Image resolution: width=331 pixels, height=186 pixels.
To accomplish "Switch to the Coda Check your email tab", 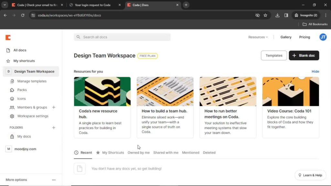I will pyautogui.click(x=37, y=5).
